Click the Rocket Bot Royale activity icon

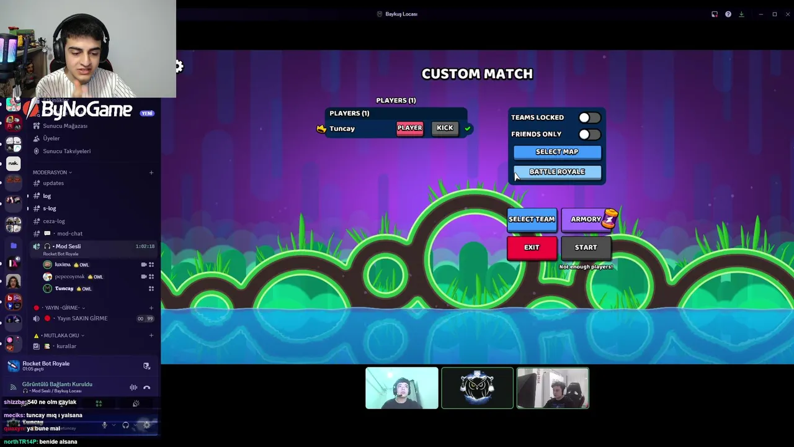pyautogui.click(x=13, y=366)
